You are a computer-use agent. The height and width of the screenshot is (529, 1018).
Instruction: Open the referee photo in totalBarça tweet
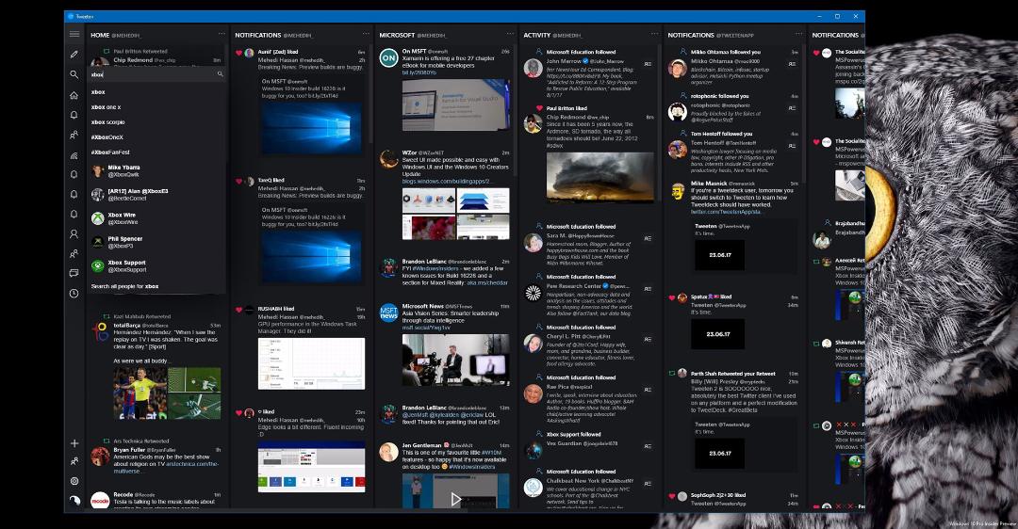pos(140,393)
